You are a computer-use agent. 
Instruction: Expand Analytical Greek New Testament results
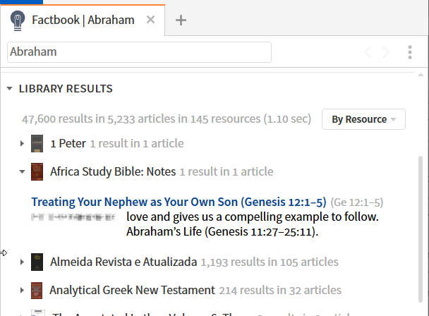22,290
